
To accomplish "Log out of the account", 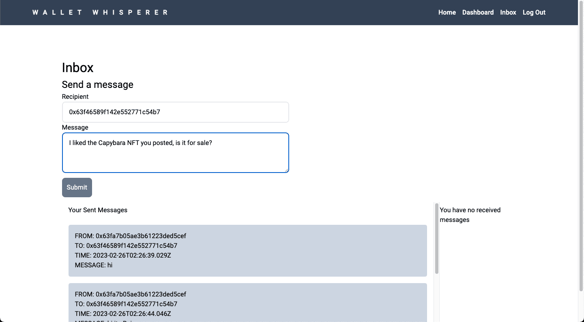I will tap(534, 12).
